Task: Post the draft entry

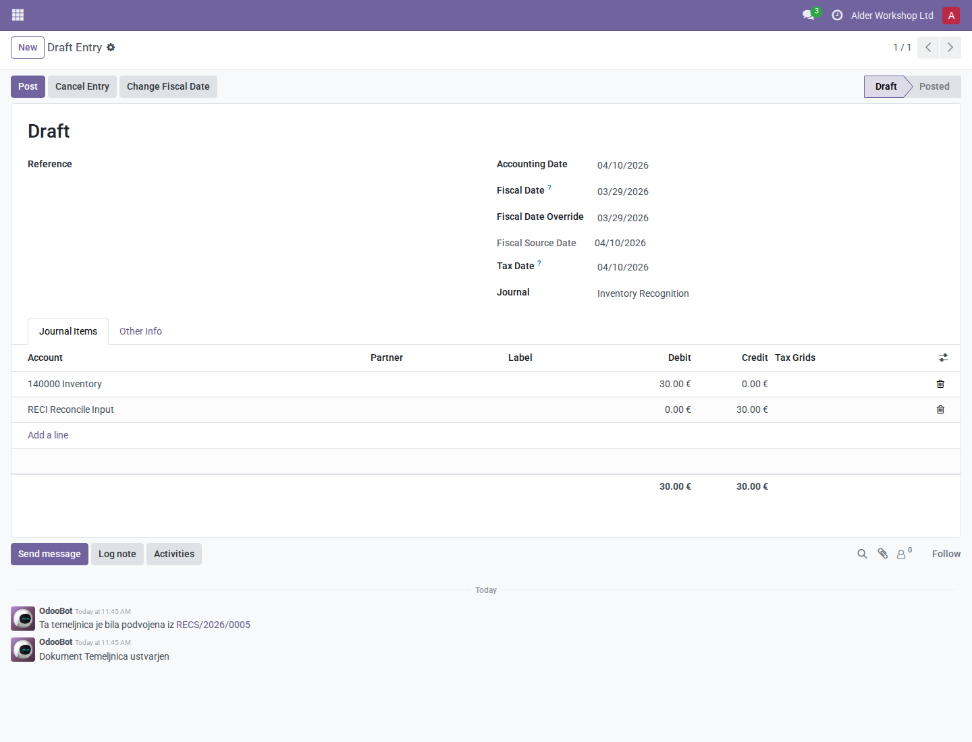Action: 28,86
